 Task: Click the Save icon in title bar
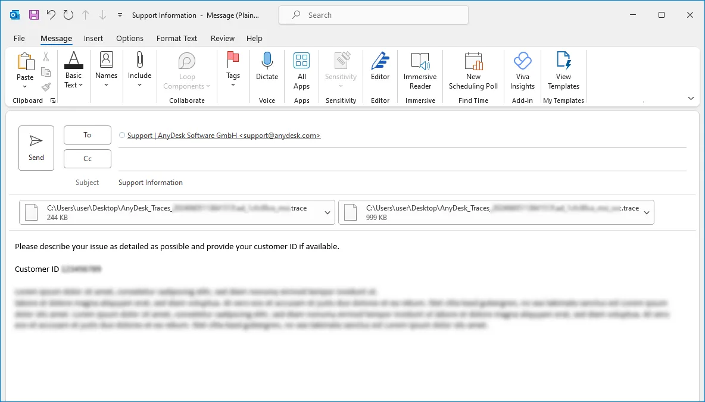coord(34,15)
